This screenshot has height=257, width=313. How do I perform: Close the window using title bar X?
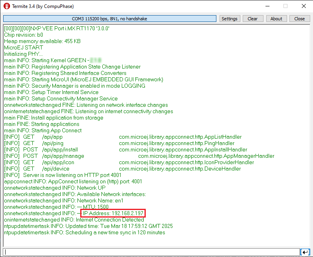(303, 6)
